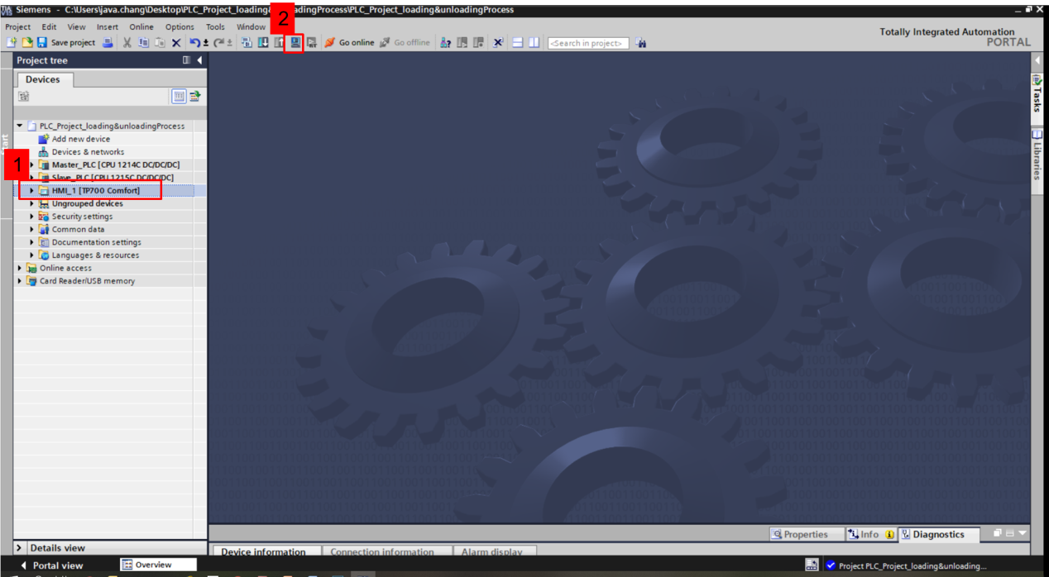The width and height of the screenshot is (1049, 577).
Task: Open cross-references from the toolbar
Action: click(x=498, y=42)
